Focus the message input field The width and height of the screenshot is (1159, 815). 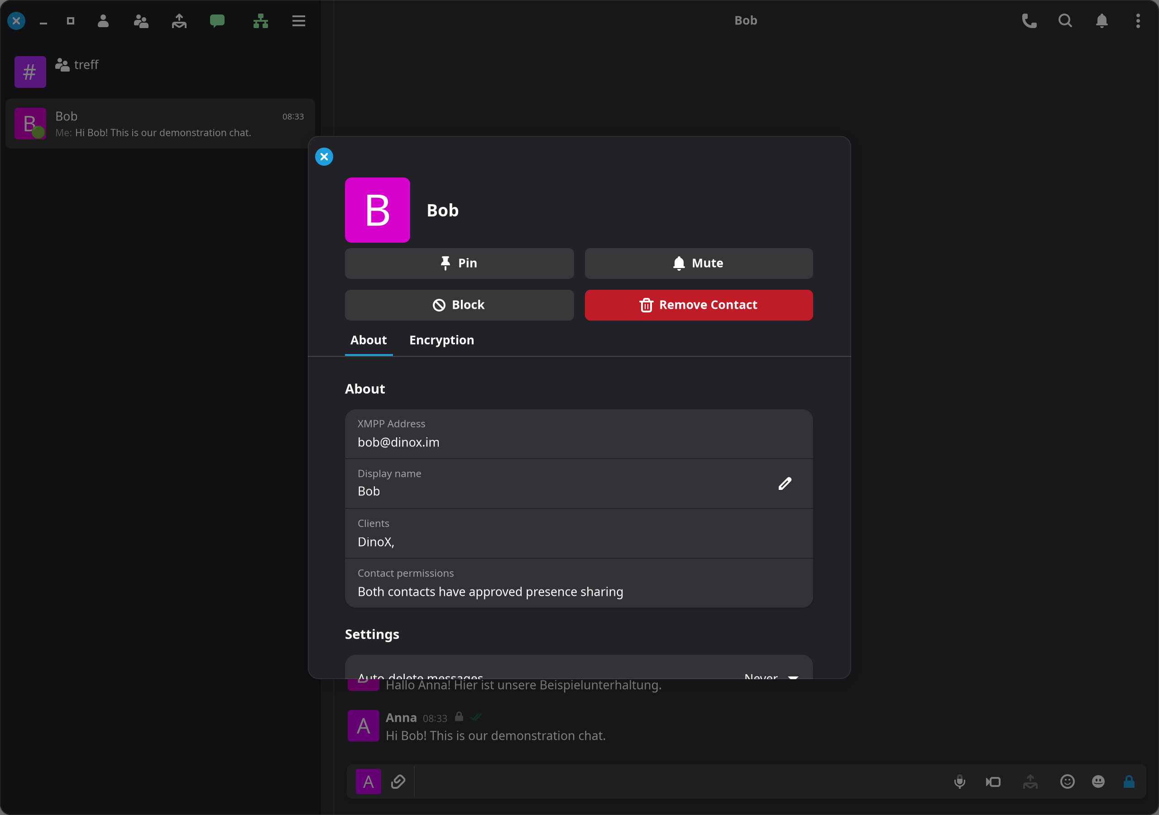679,781
